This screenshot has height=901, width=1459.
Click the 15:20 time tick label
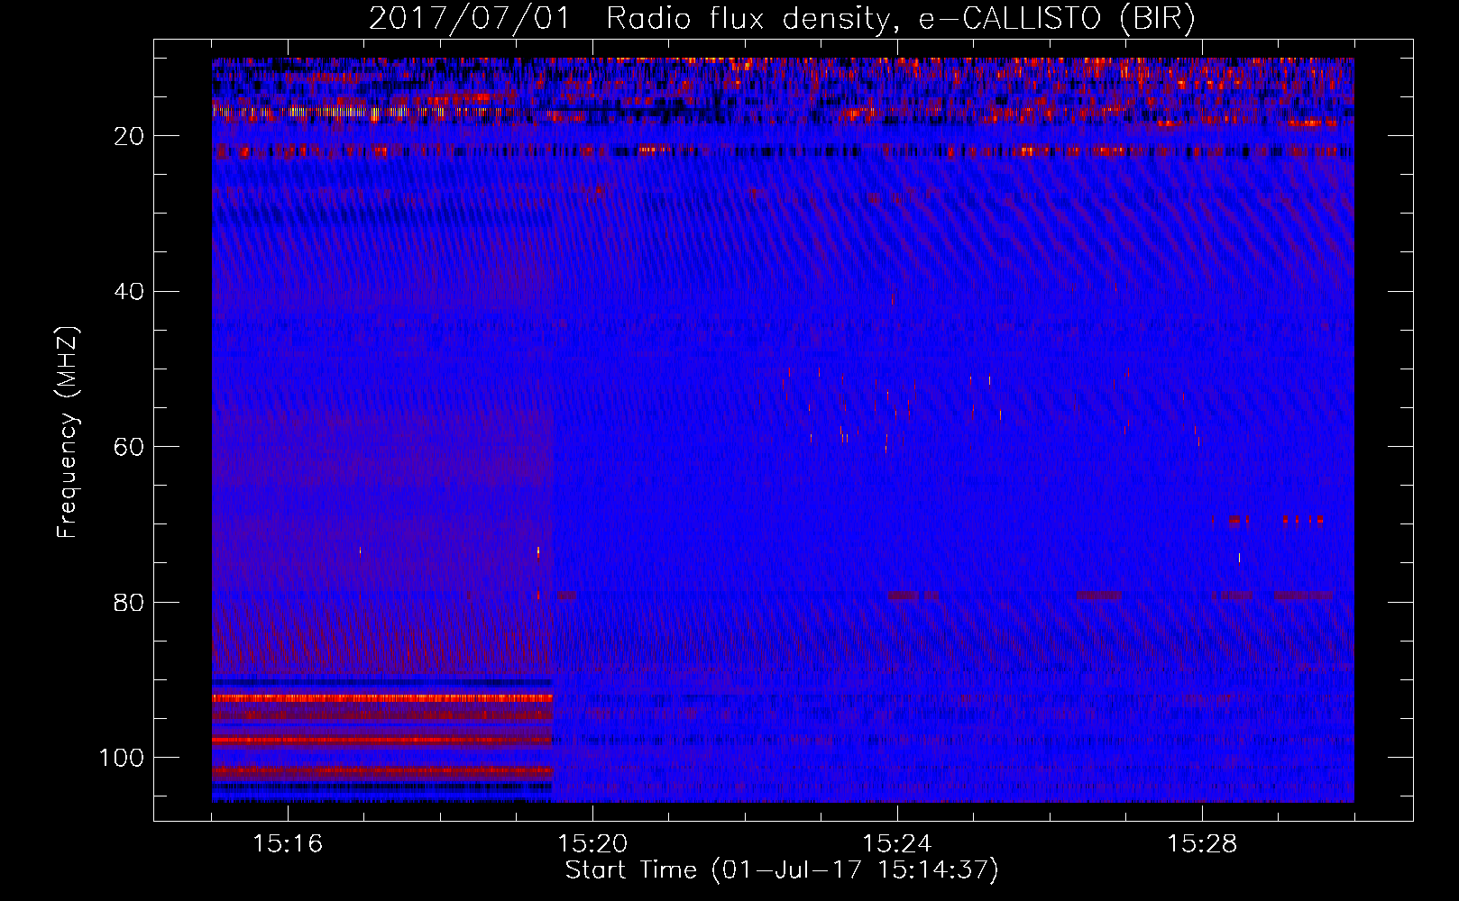592,843
